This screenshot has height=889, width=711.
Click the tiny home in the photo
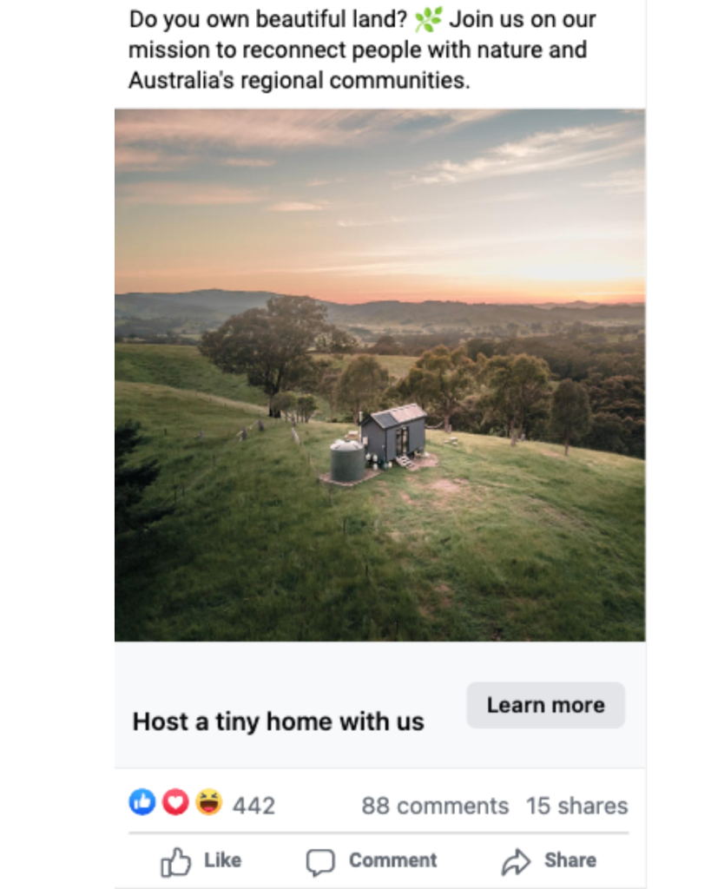395,434
